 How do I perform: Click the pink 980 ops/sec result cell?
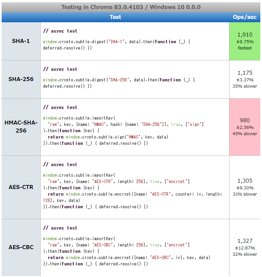point(245,127)
